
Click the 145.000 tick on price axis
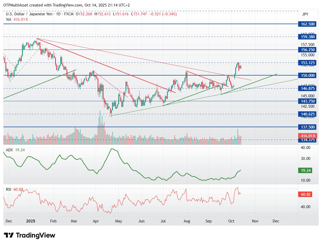click(x=308, y=96)
